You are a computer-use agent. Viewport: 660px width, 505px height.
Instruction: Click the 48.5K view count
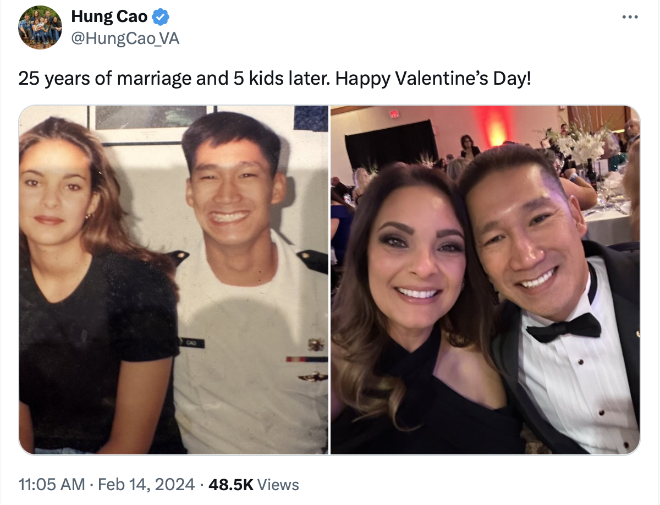[231, 485]
